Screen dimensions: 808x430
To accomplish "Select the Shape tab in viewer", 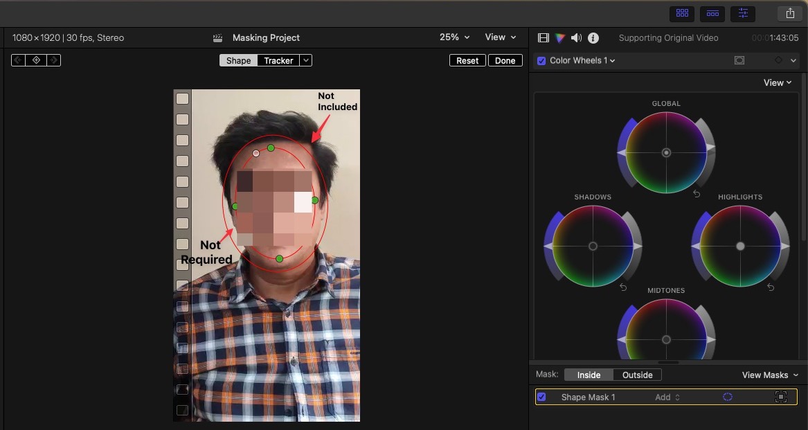I will coord(238,60).
